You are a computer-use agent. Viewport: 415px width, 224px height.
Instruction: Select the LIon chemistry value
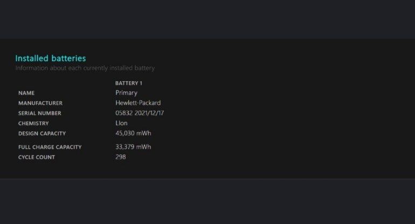pyautogui.click(x=121, y=123)
